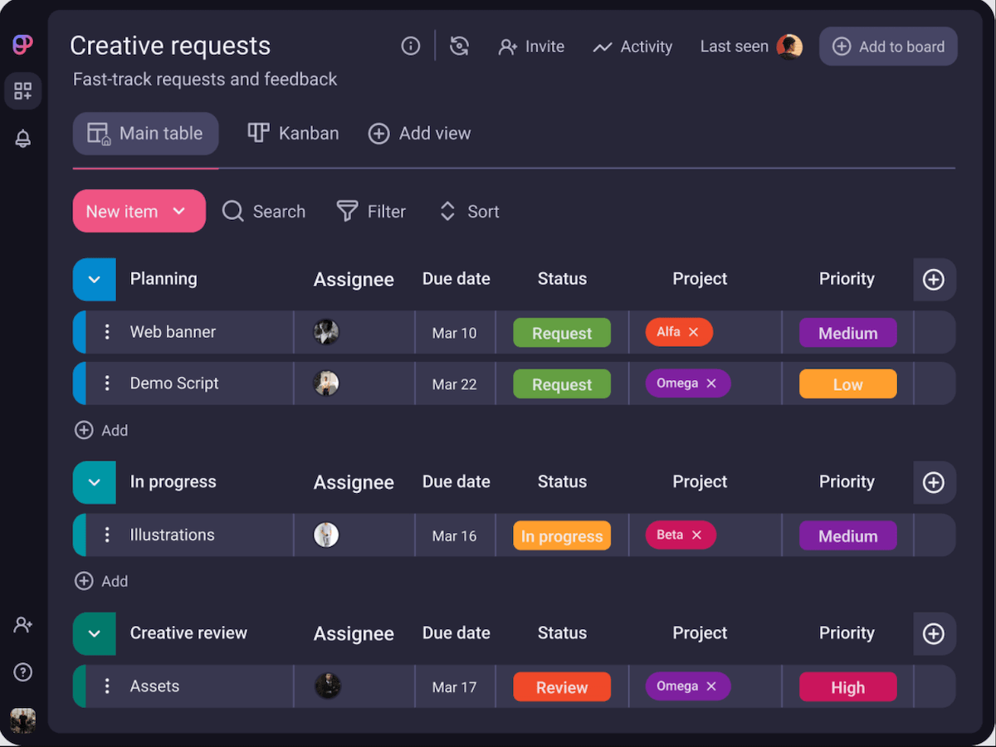Click the invite user icon in bottom sidebar

[23, 625]
